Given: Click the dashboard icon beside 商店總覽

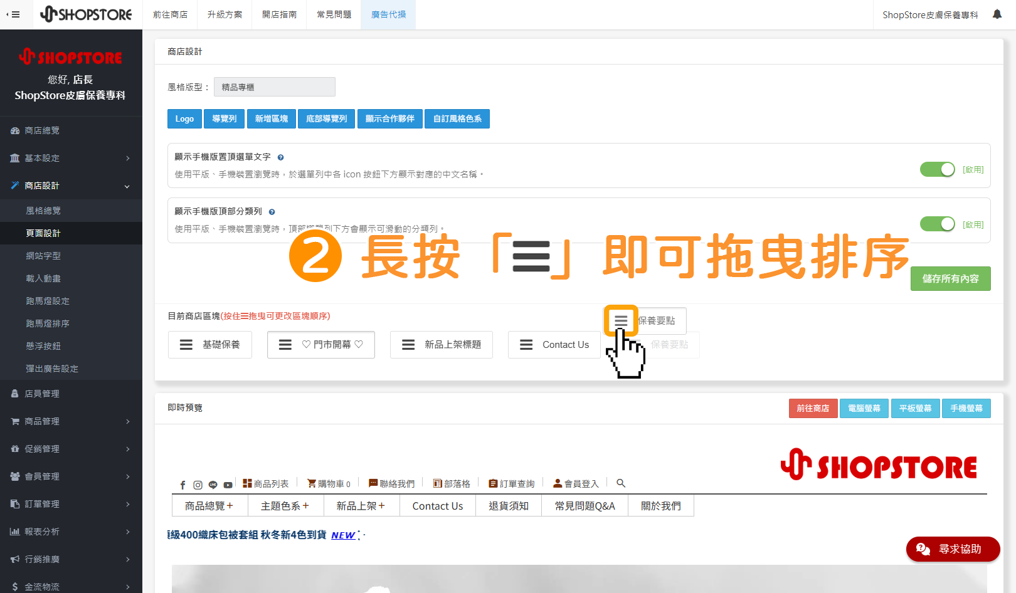Looking at the screenshot, I should pyautogui.click(x=15, y=130).
